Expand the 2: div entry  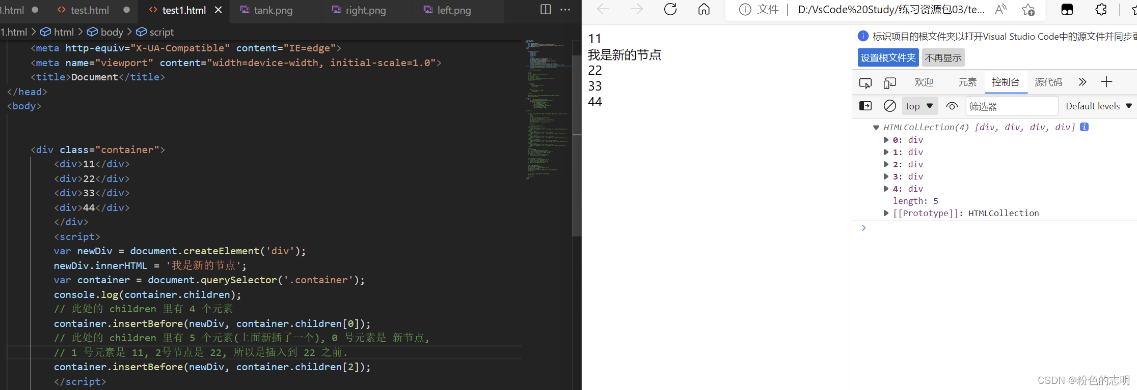click(x=886, y=164)
